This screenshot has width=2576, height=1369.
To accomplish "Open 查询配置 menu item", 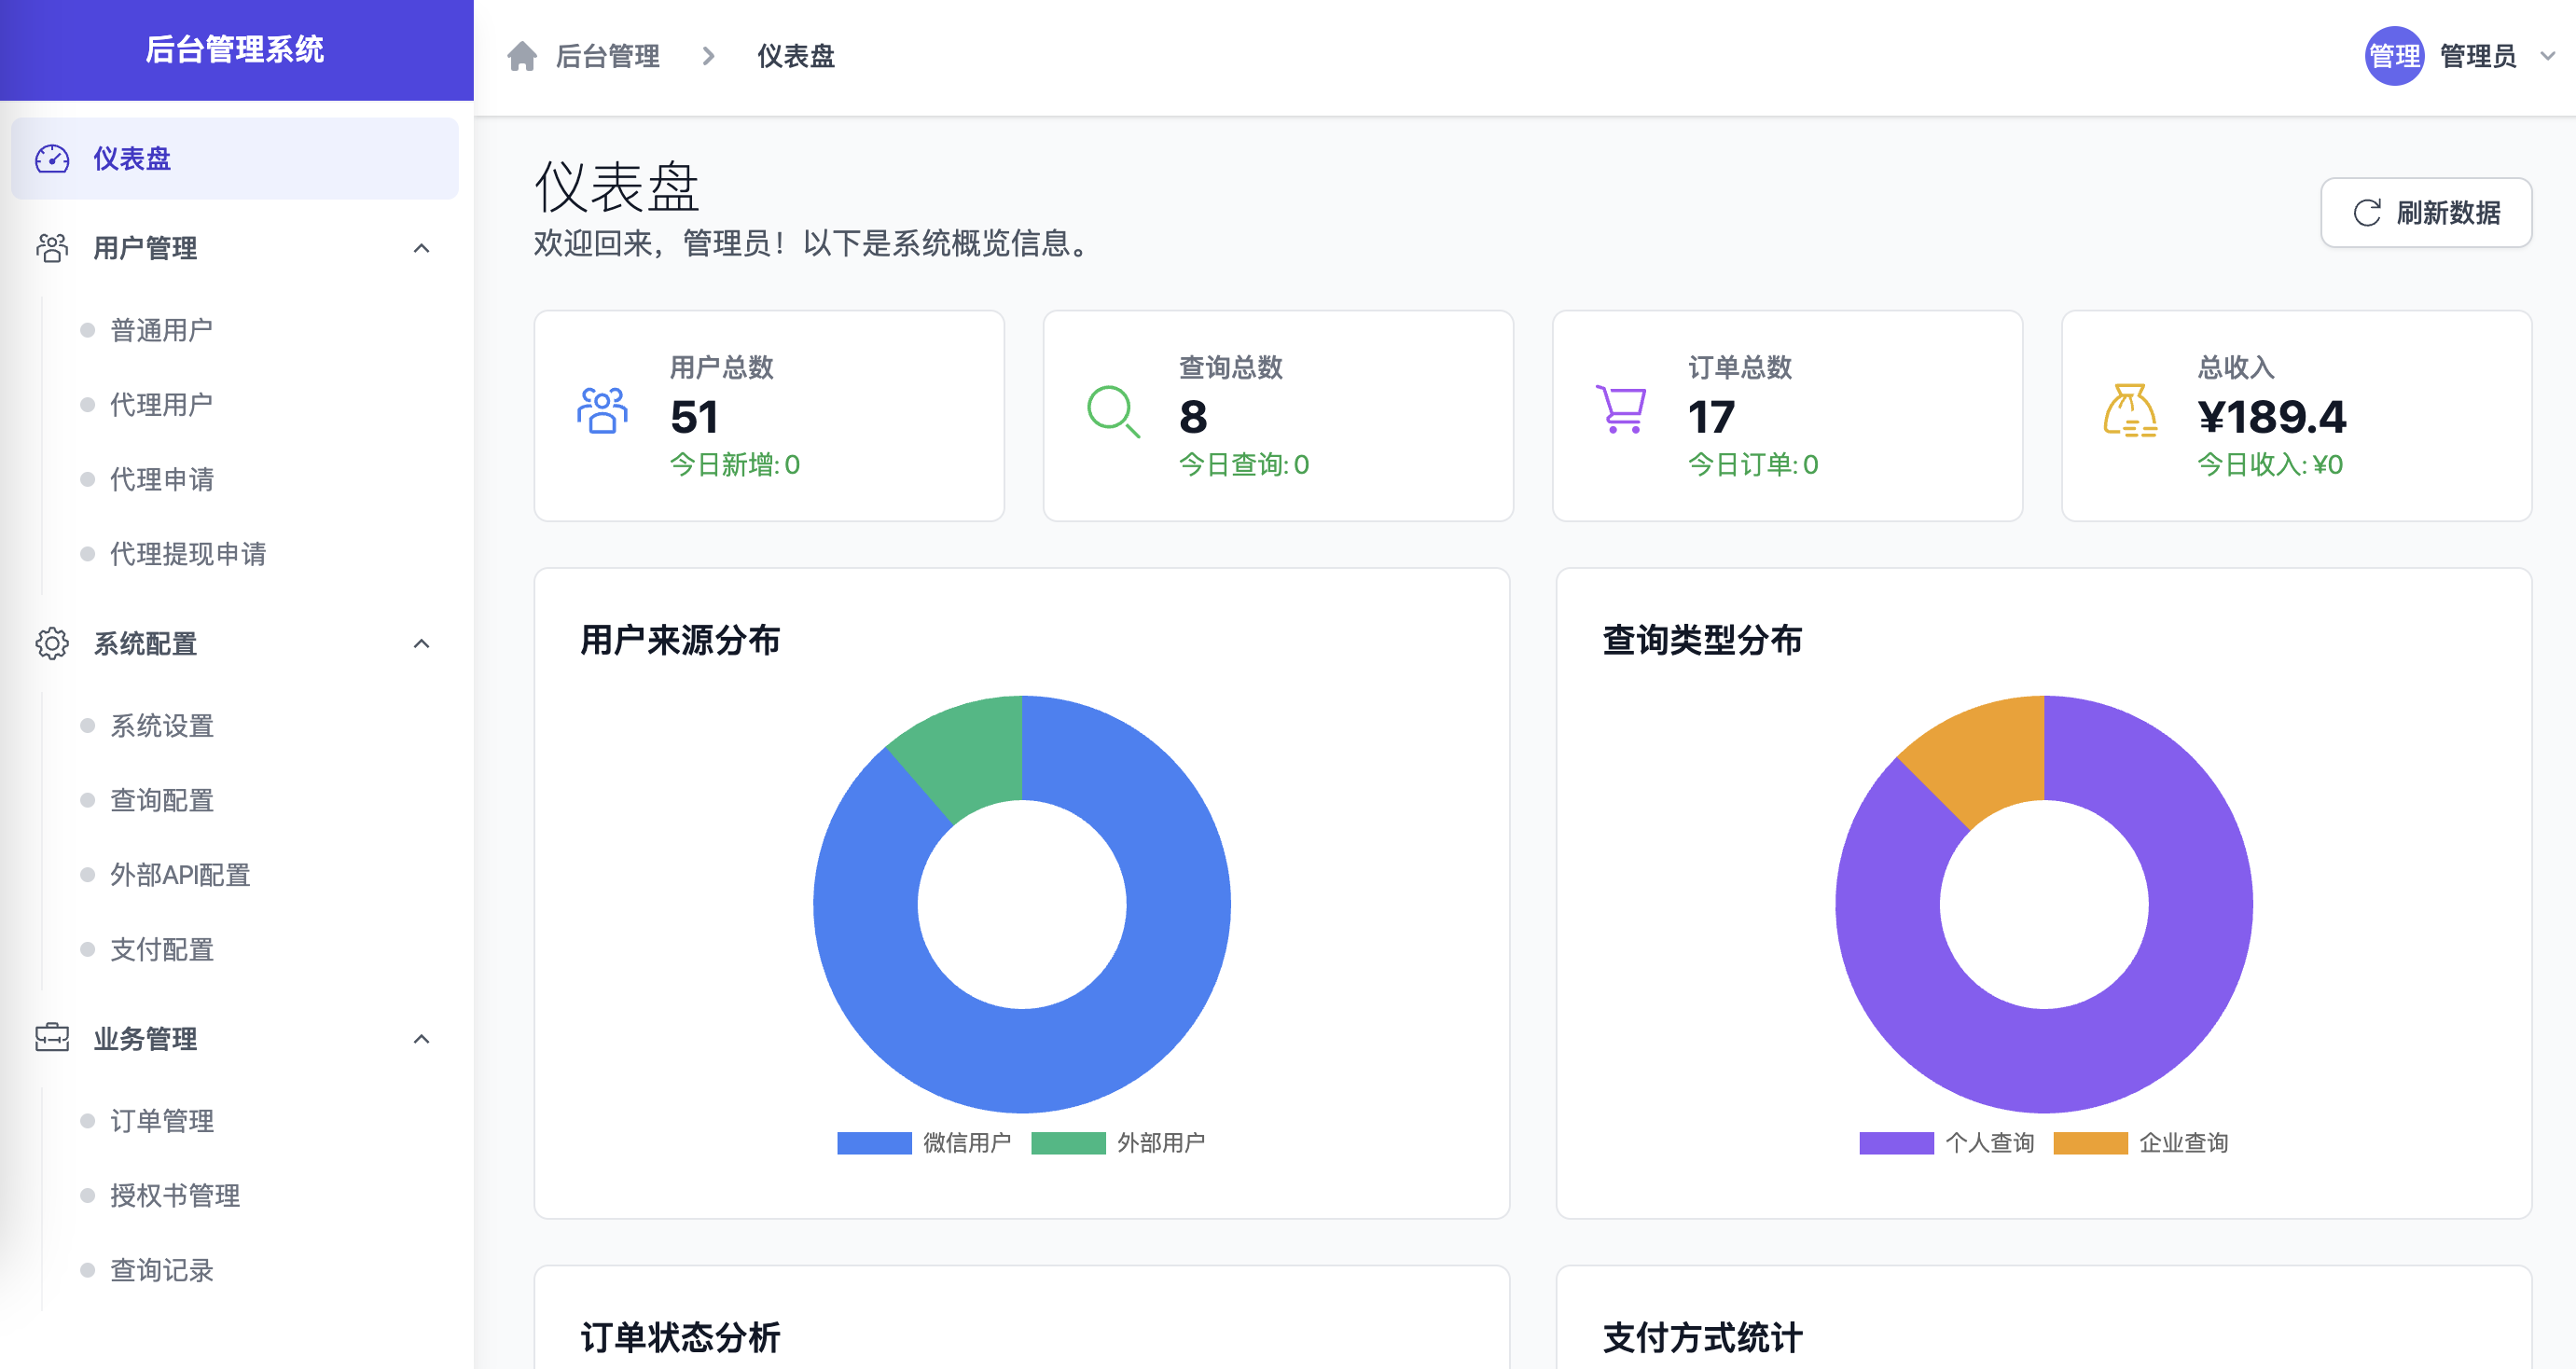I will click(x=161, y=800).
